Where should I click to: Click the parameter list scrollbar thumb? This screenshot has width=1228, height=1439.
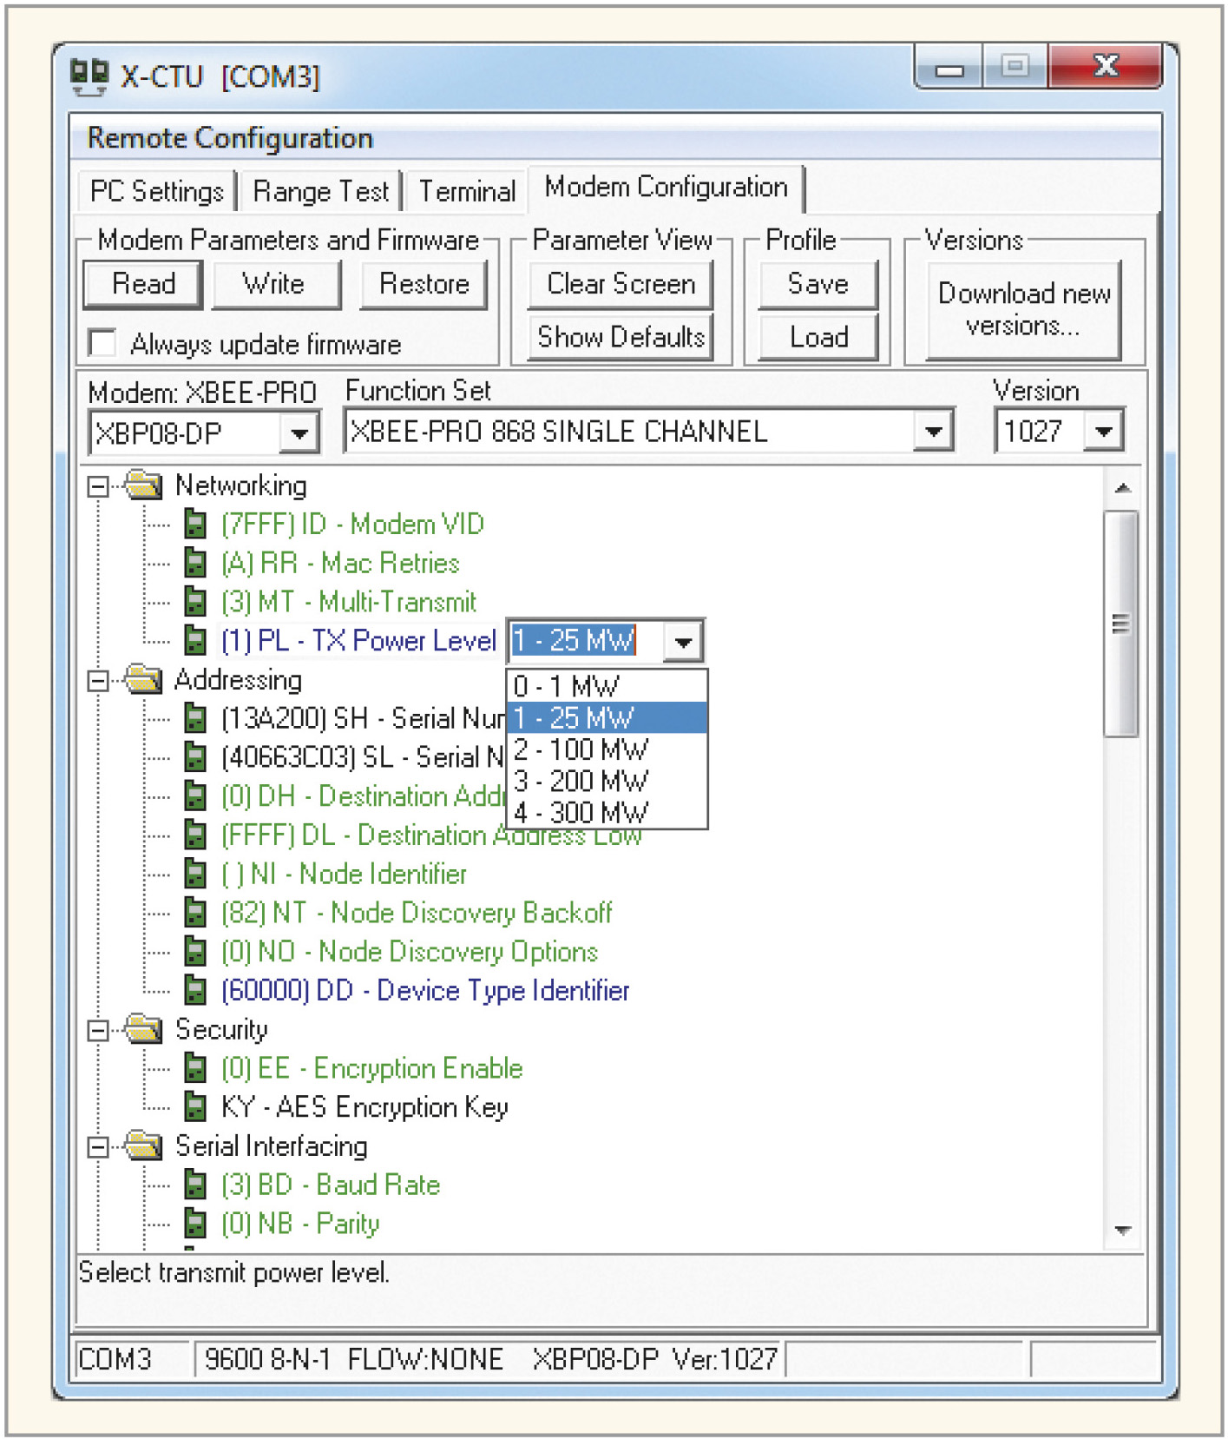tap(1121, 624)
